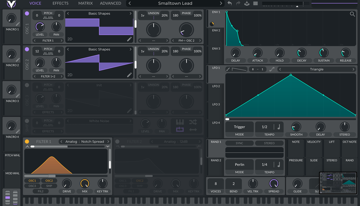Viewport: 360px width, 206px height.
Task: Open the Analog : Notch Spread filter selector
Action: [x=84, y=141]
